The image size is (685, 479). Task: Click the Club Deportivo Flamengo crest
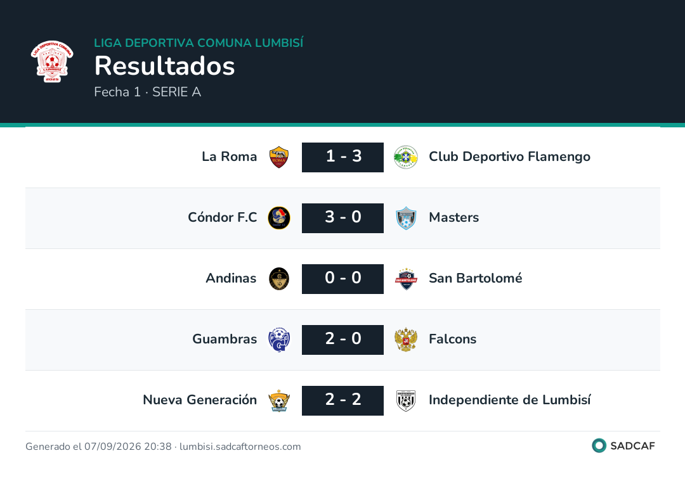pos(406,157)
